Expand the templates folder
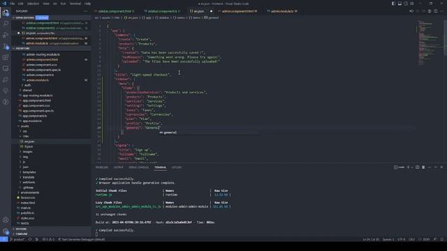This screenshot has height=251, width=447. [29, 172]
